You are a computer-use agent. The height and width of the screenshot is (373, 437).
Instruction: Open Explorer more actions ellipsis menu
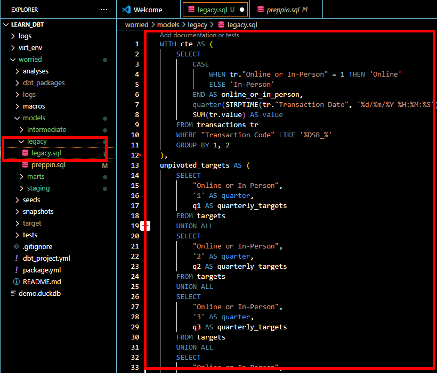pyautogui.click(x=104, y=10)
